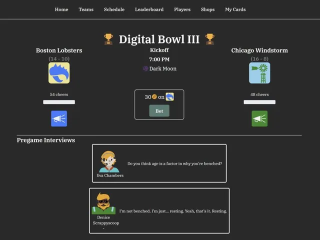
Task: Click the Chicago Windstorm team name
Action: point(259,50)
